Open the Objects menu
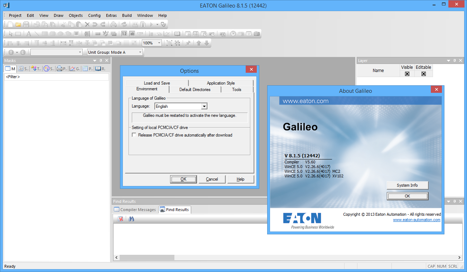Viewport: 467px width, 272px height. click(76, 15)
